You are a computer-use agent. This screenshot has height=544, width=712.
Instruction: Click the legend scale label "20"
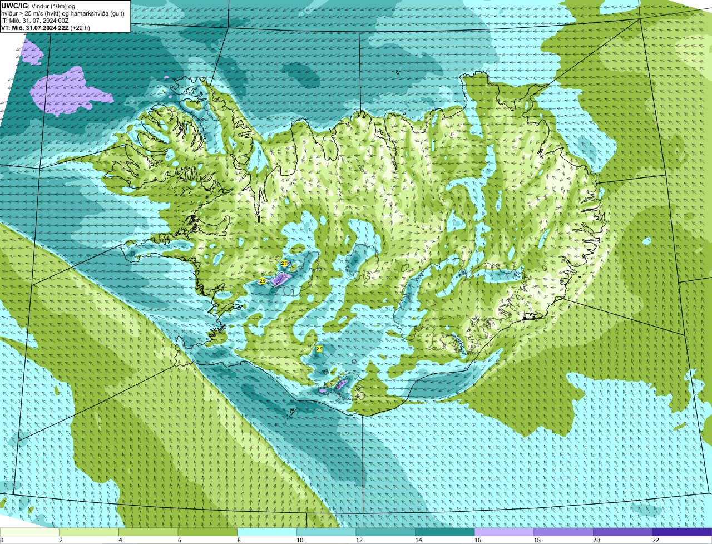596,540
